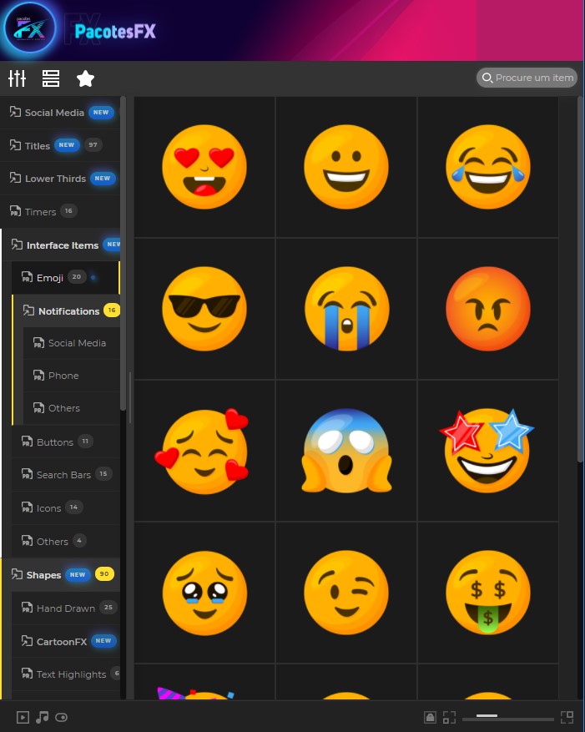Select the Emoji subcategory
The height and width of the screenshot is (732, 585).
[x=50, y=278]
